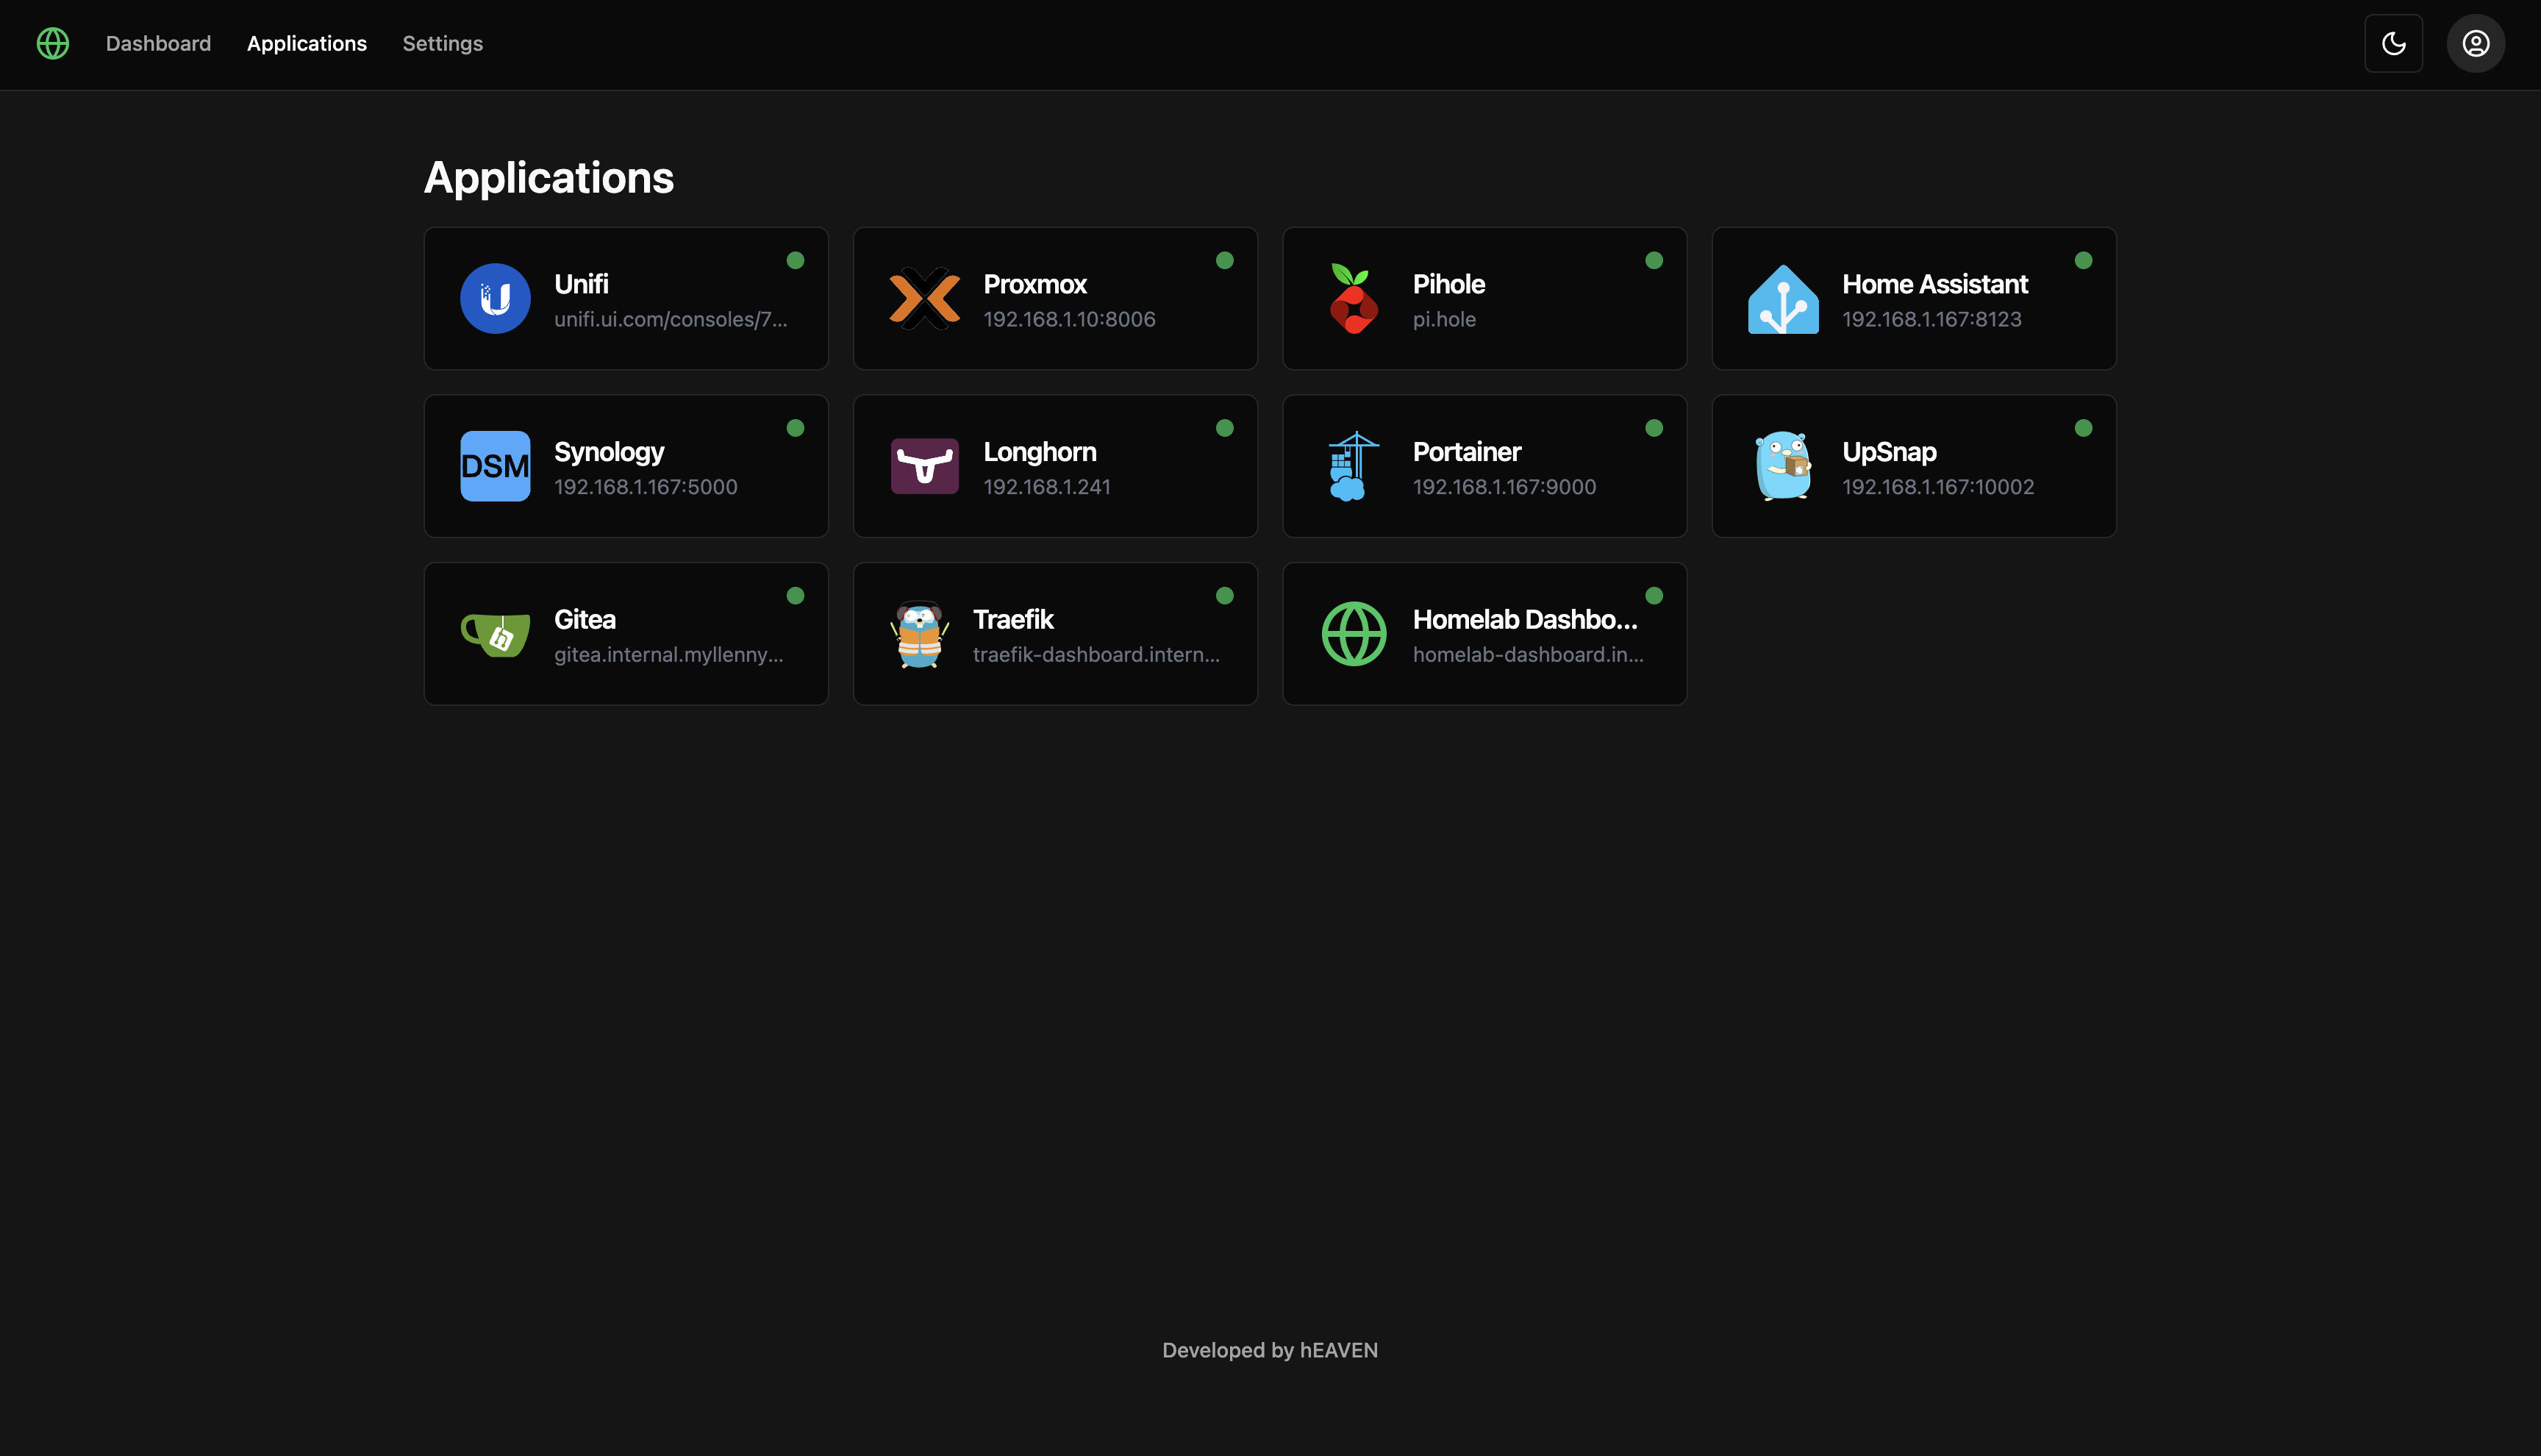Open the Traefik mascot icon
Screen dimensions: 2541x1456
point(925,633)
